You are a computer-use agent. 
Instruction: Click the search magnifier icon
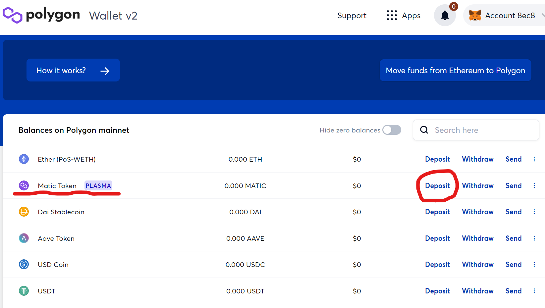(x=424, y=130)
